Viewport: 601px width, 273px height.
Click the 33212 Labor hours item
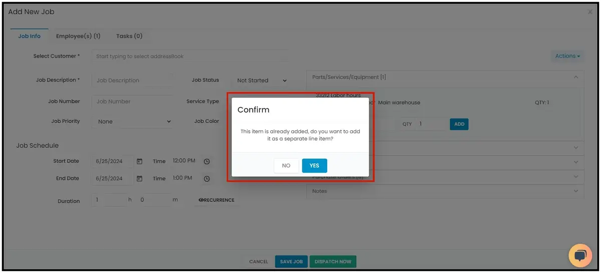click(x=338, y=95)
